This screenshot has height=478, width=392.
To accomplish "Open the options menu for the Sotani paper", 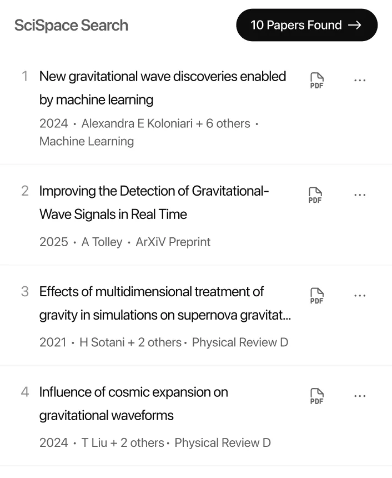I will click(360, 295).
